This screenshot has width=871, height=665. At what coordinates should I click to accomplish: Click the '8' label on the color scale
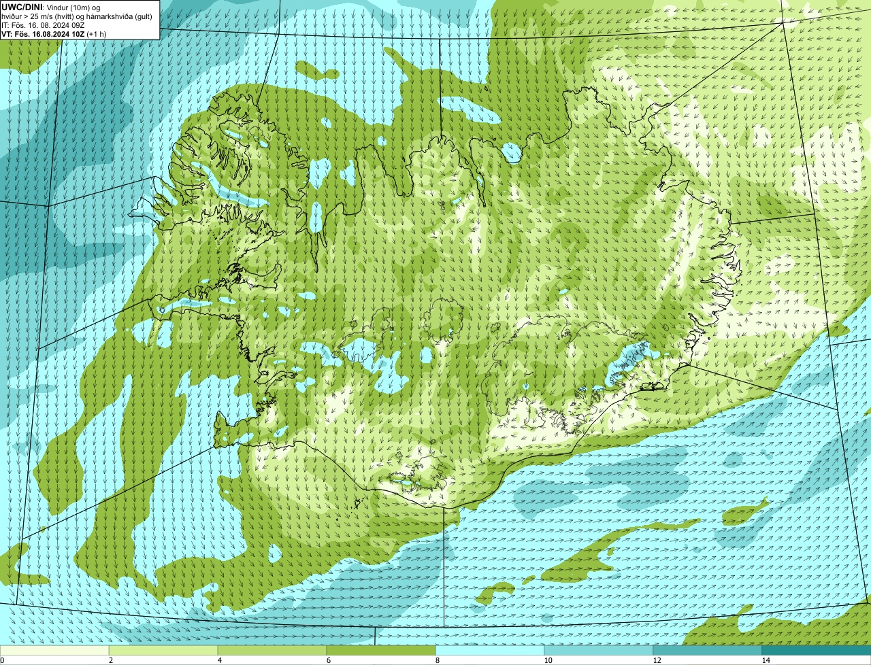(438, 660)
